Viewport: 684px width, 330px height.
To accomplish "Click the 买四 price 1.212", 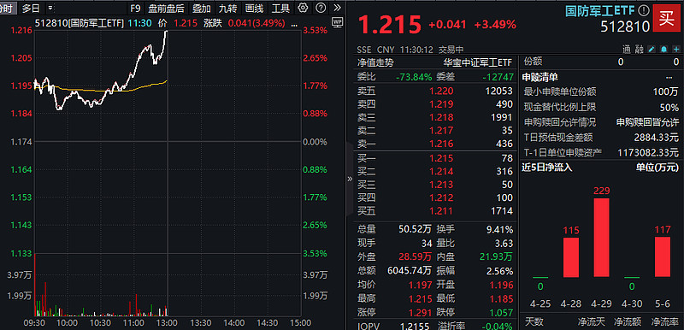I will click(441, 197).
